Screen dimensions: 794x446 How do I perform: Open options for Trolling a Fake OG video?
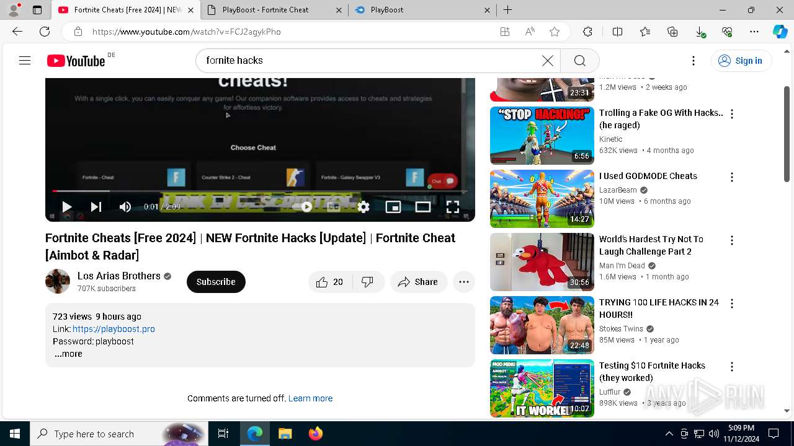[x=732, y=114]
